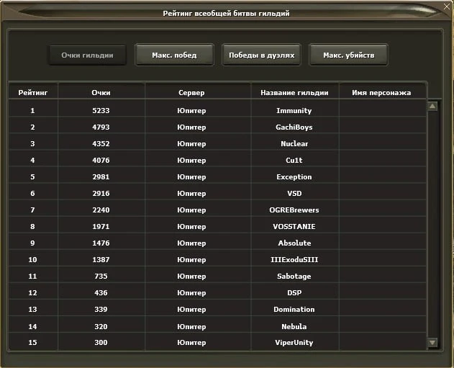Screen dimensions: 454x368
Task: Click the Имя персонажа column header
Action: (381, 92)
